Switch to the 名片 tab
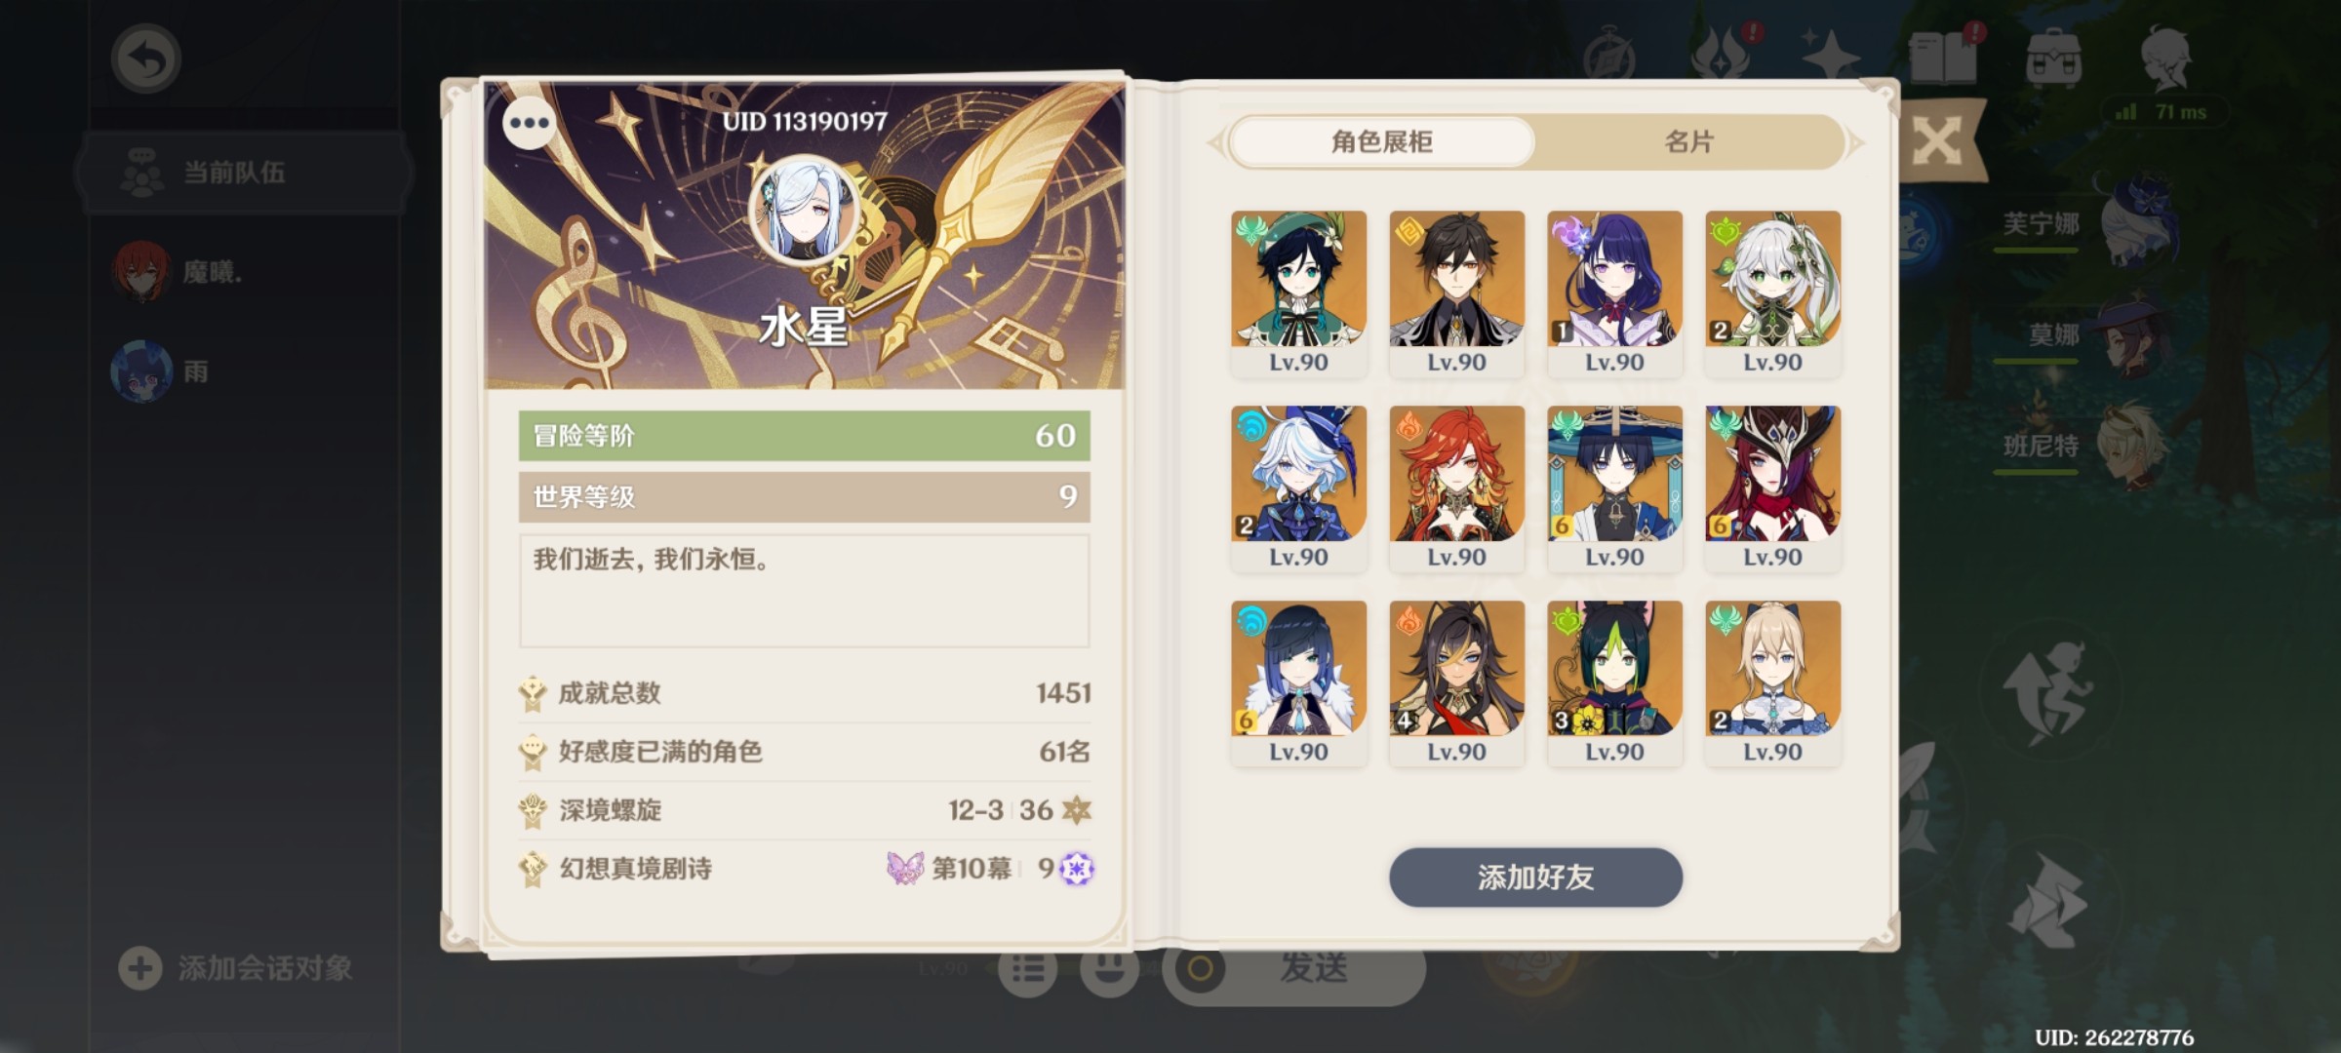The height and width of the screenshot is (1053, 2341). 1688,142
